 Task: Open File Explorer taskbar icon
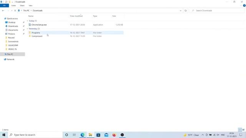click(x=90, y=135)
